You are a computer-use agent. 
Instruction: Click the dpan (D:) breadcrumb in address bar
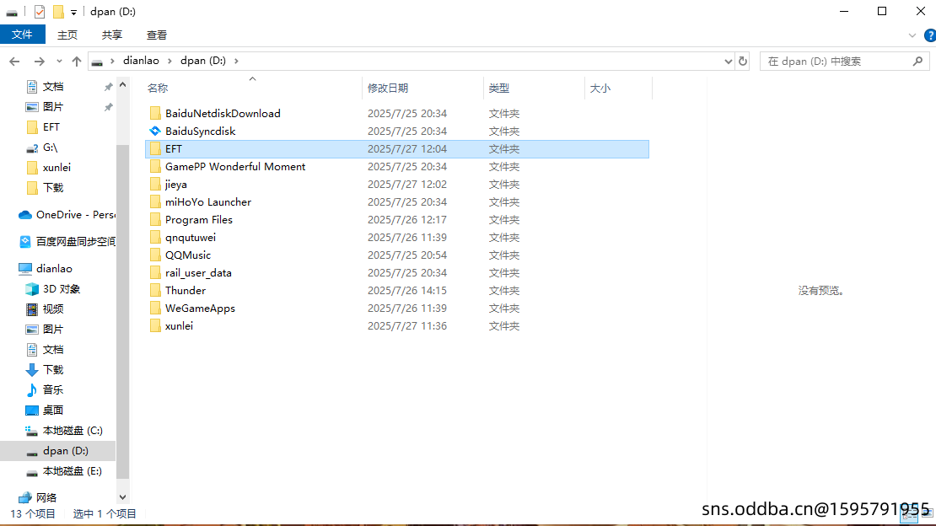(x=203, y=61)
